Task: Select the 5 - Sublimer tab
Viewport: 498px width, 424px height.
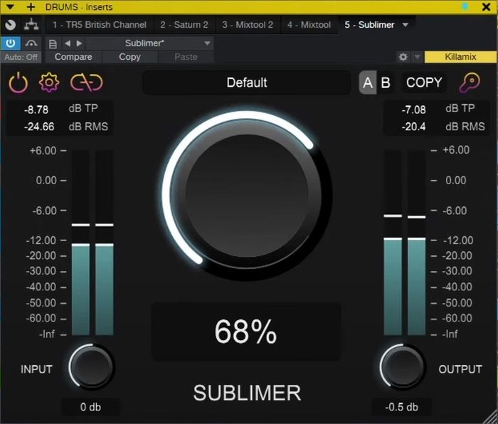Action: pos(370,25)
